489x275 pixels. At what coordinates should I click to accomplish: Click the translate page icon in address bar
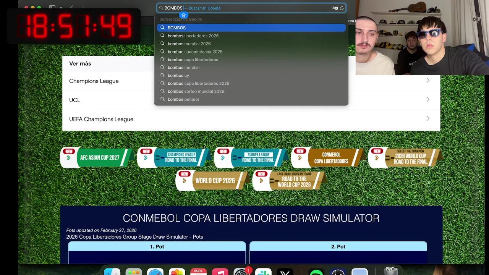[x=335, y=8]
